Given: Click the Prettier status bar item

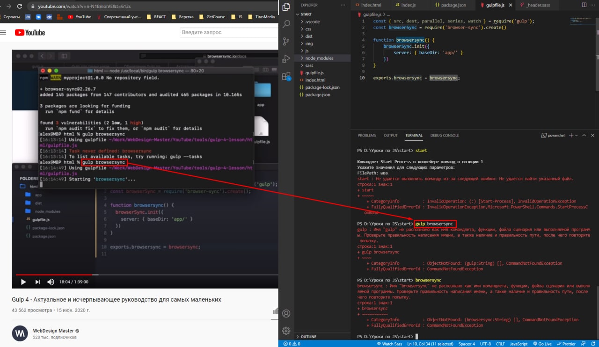Looking at the screenshot, I should click(x=566, y=344).
